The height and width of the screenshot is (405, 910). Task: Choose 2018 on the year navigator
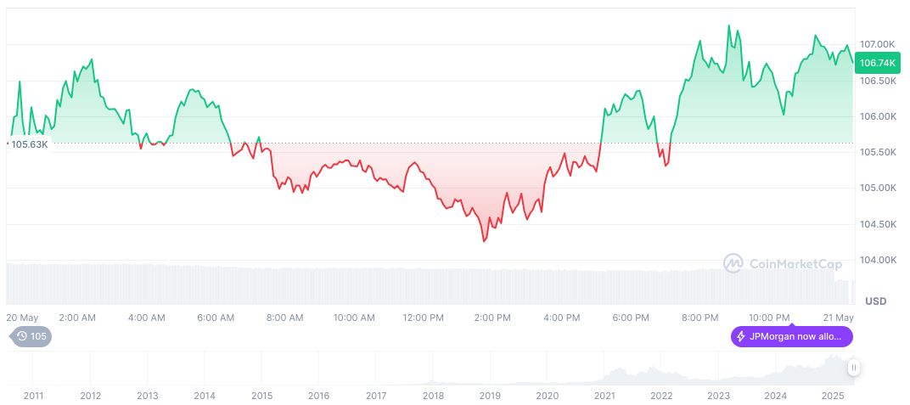[x=433, y=396]
